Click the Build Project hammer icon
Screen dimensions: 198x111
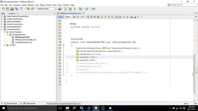pos(65,9)
